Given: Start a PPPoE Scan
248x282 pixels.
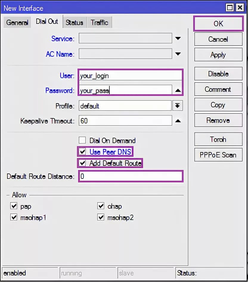Looking at the screenshot, I should coord(218,155).
